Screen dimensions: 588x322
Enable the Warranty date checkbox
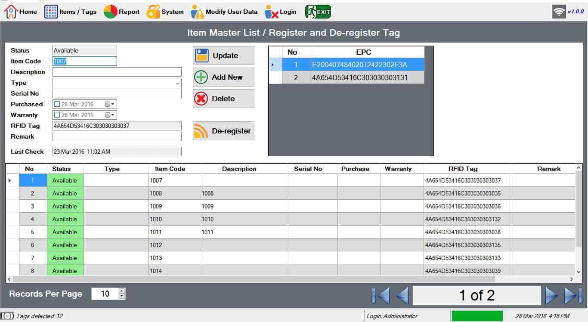(x=57, y=115)
